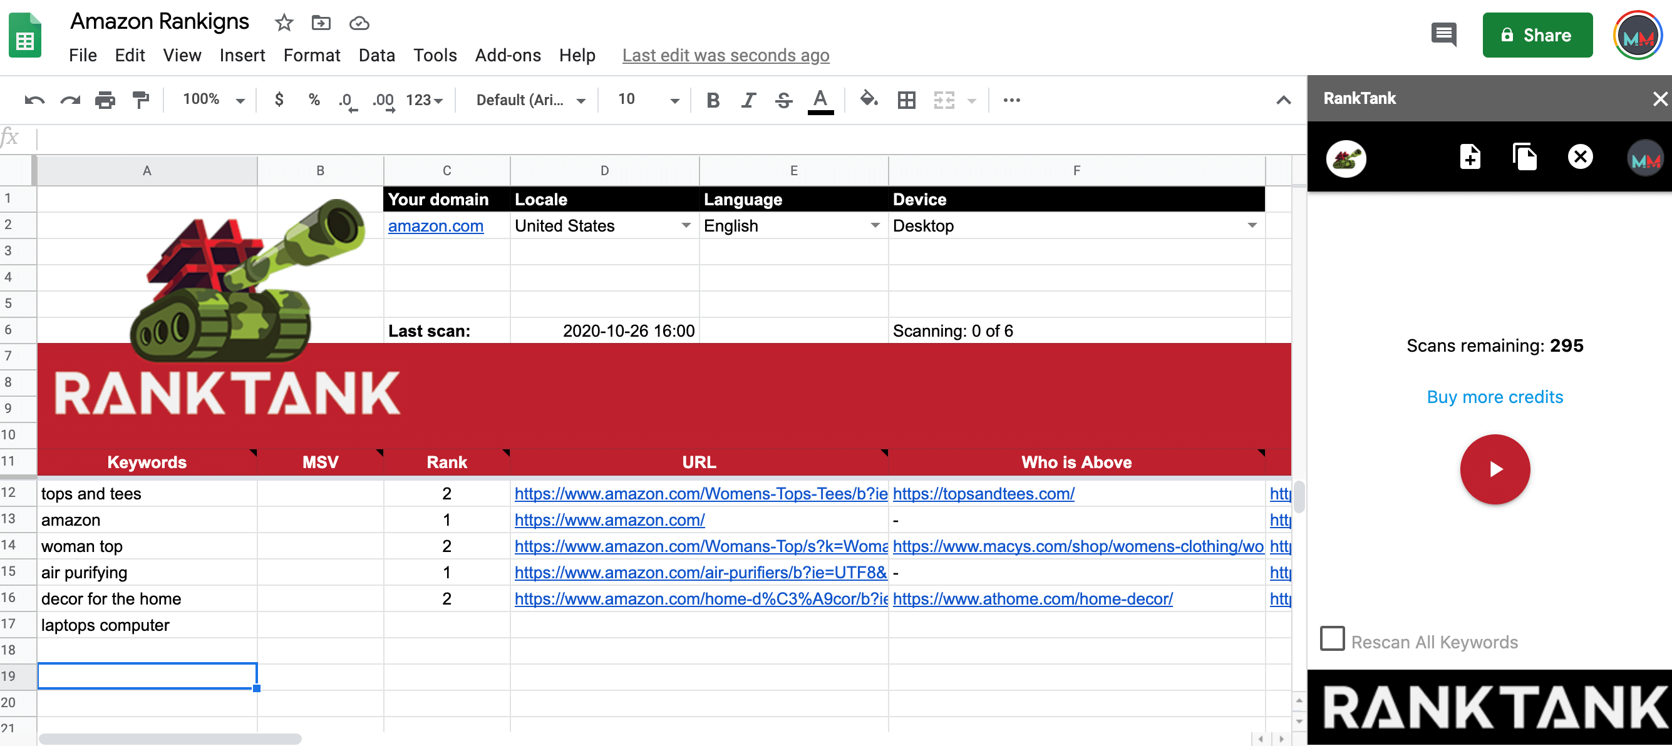Click the circled X icon in RankTank toolbar
1672x746 pixels.
1580,157
